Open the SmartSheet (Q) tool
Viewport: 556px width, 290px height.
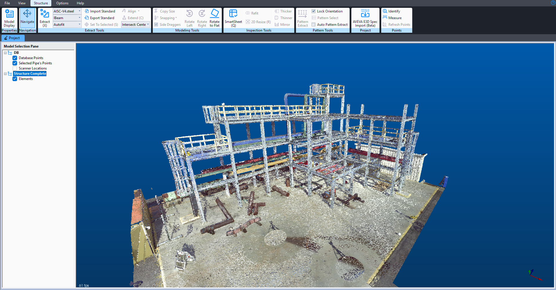click(x=233, y=18)
